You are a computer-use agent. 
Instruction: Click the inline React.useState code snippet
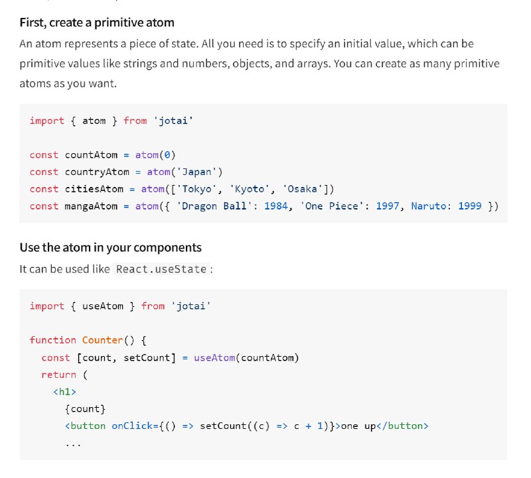161,269
